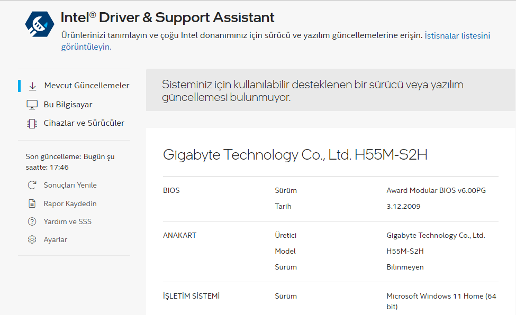Open the Ayarlar settings option
This screenshot has width=516, height=315.
coord(55,240)
